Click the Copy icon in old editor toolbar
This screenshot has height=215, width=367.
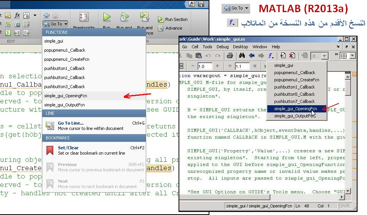point(189,55)
